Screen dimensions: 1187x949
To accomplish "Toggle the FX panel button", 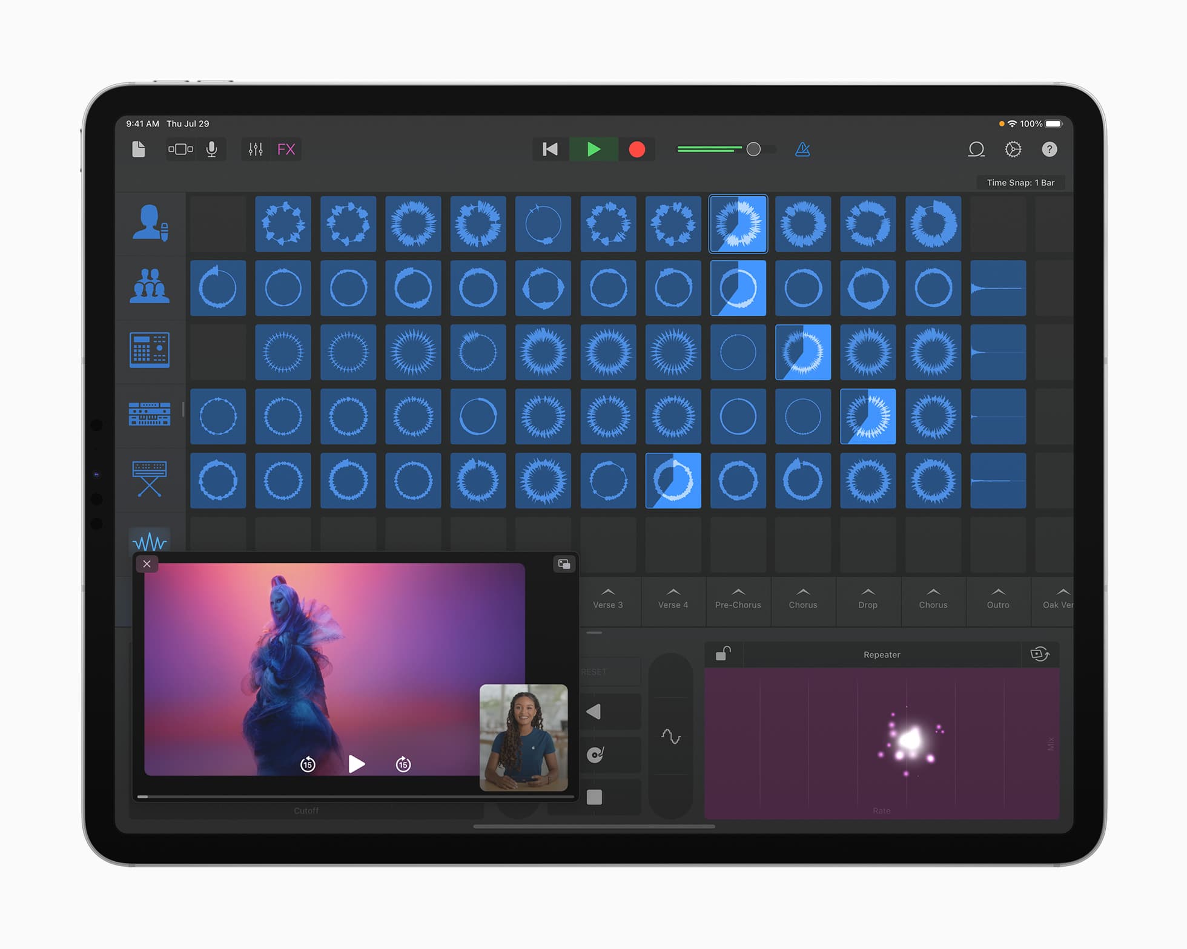I will coord(286,149).
